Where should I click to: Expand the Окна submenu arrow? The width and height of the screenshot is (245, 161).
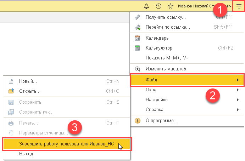pyautogui.click(x=238, y=90)
